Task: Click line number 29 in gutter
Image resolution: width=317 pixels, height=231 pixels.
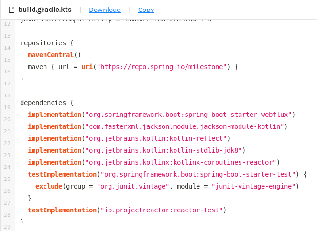Action: [x=7, y=227]
